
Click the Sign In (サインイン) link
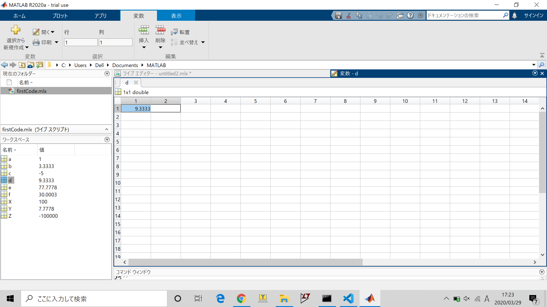point(534,15)
